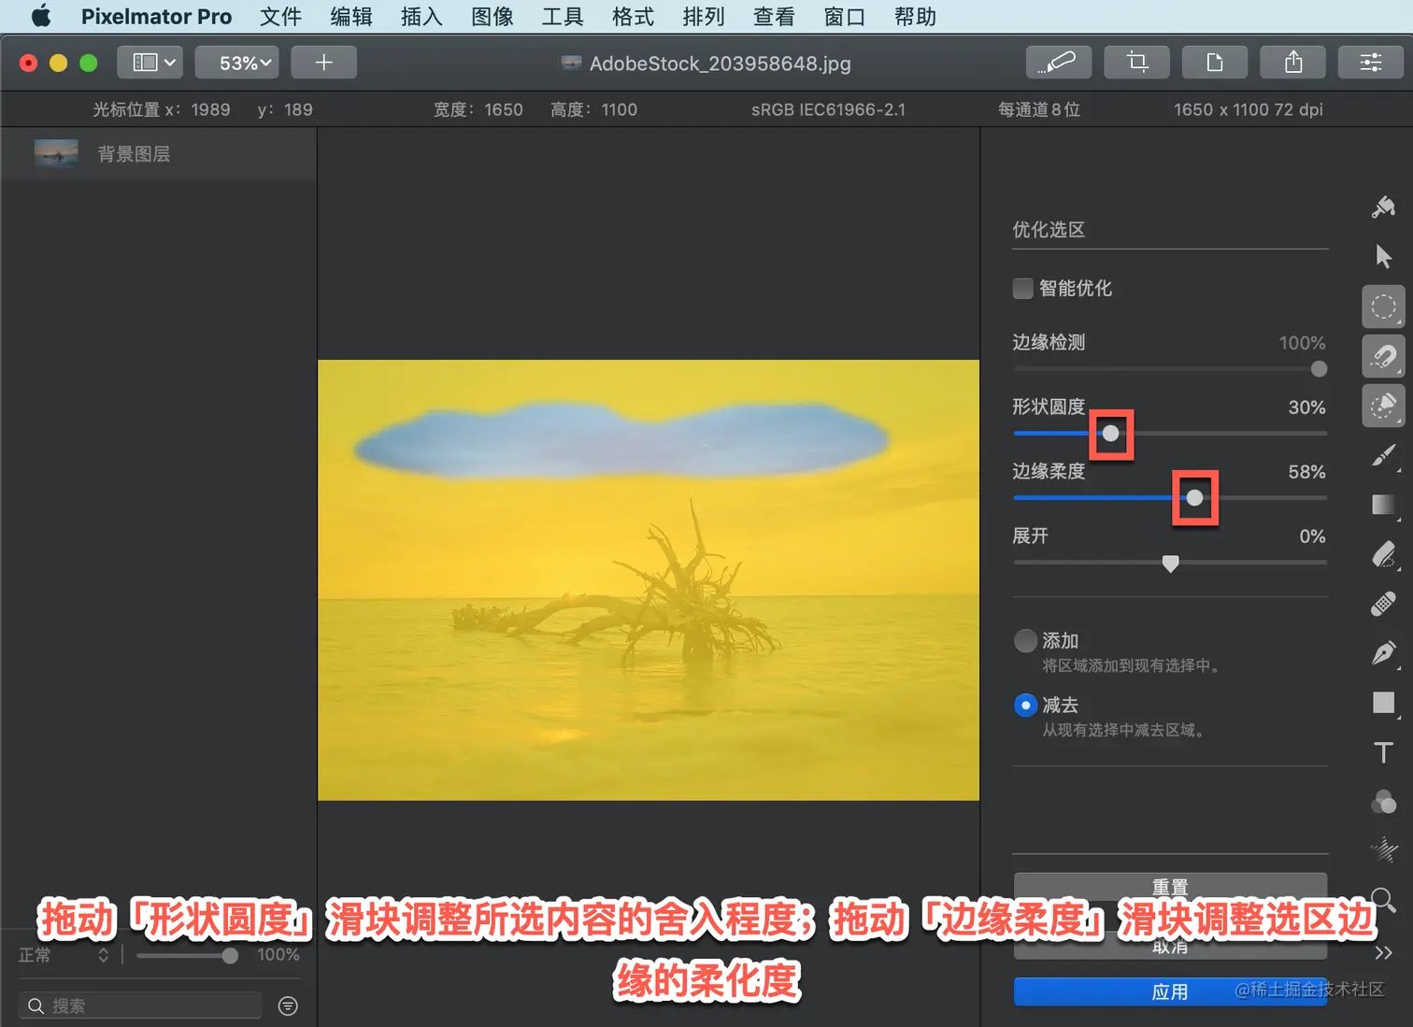Click the 边缘检测 slider track
Screen dimensions: 1413x1027
1170,369
